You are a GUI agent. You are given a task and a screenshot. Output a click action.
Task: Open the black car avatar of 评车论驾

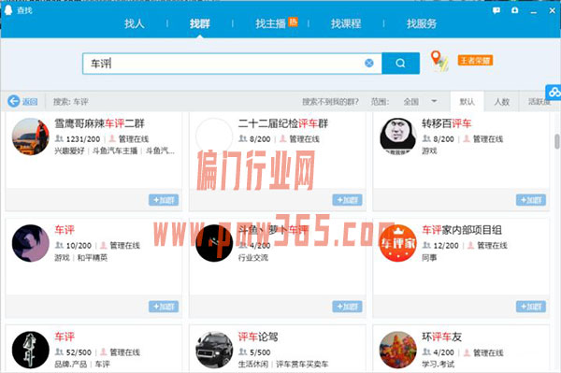[214, 350]
